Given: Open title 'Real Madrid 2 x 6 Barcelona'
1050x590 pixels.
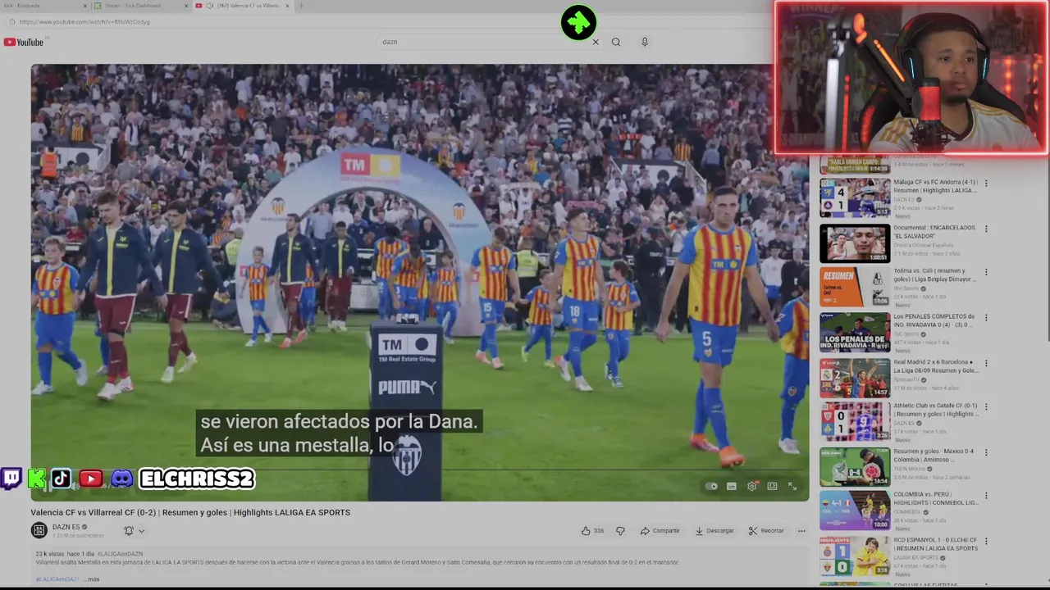Looking at the screenshot, I should tap(934, 365).
